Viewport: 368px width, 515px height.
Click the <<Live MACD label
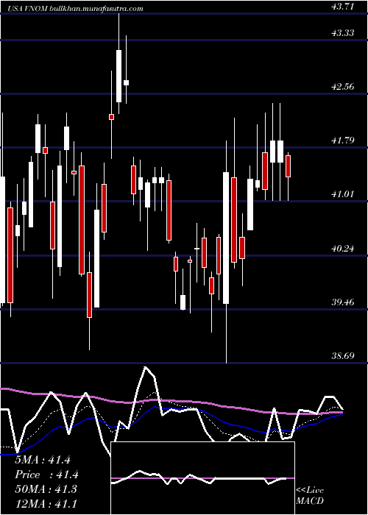[310, 496]
